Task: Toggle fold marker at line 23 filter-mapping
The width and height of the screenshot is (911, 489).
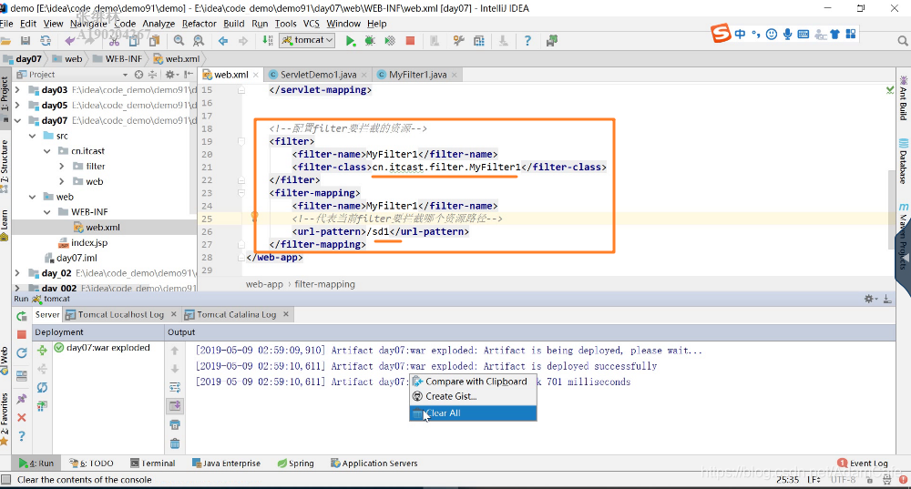Action: point(241,193)
